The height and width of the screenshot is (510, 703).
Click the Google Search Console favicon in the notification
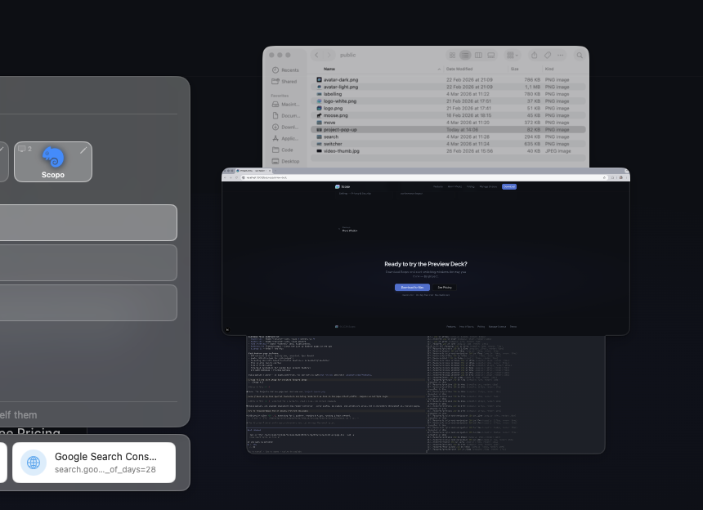click(33, 462)
